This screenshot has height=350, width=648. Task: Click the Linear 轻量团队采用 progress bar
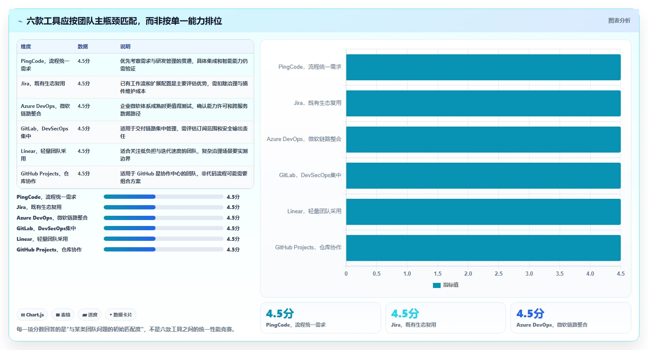(164, 239)
